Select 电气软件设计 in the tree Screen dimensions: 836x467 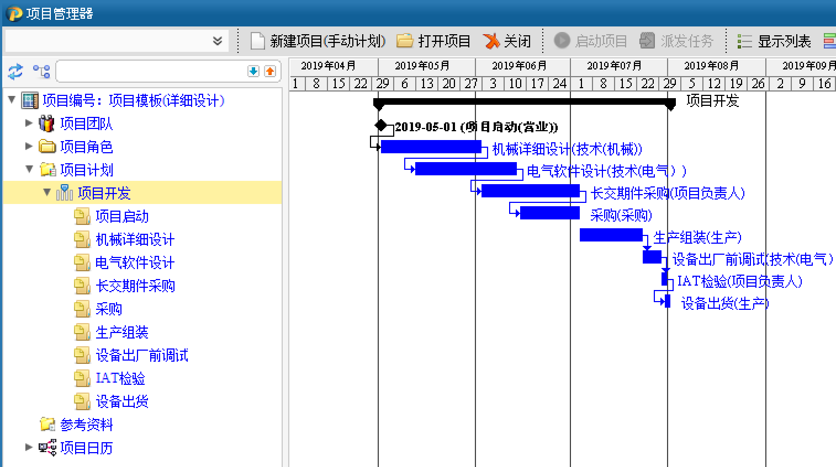click(135, 262)
